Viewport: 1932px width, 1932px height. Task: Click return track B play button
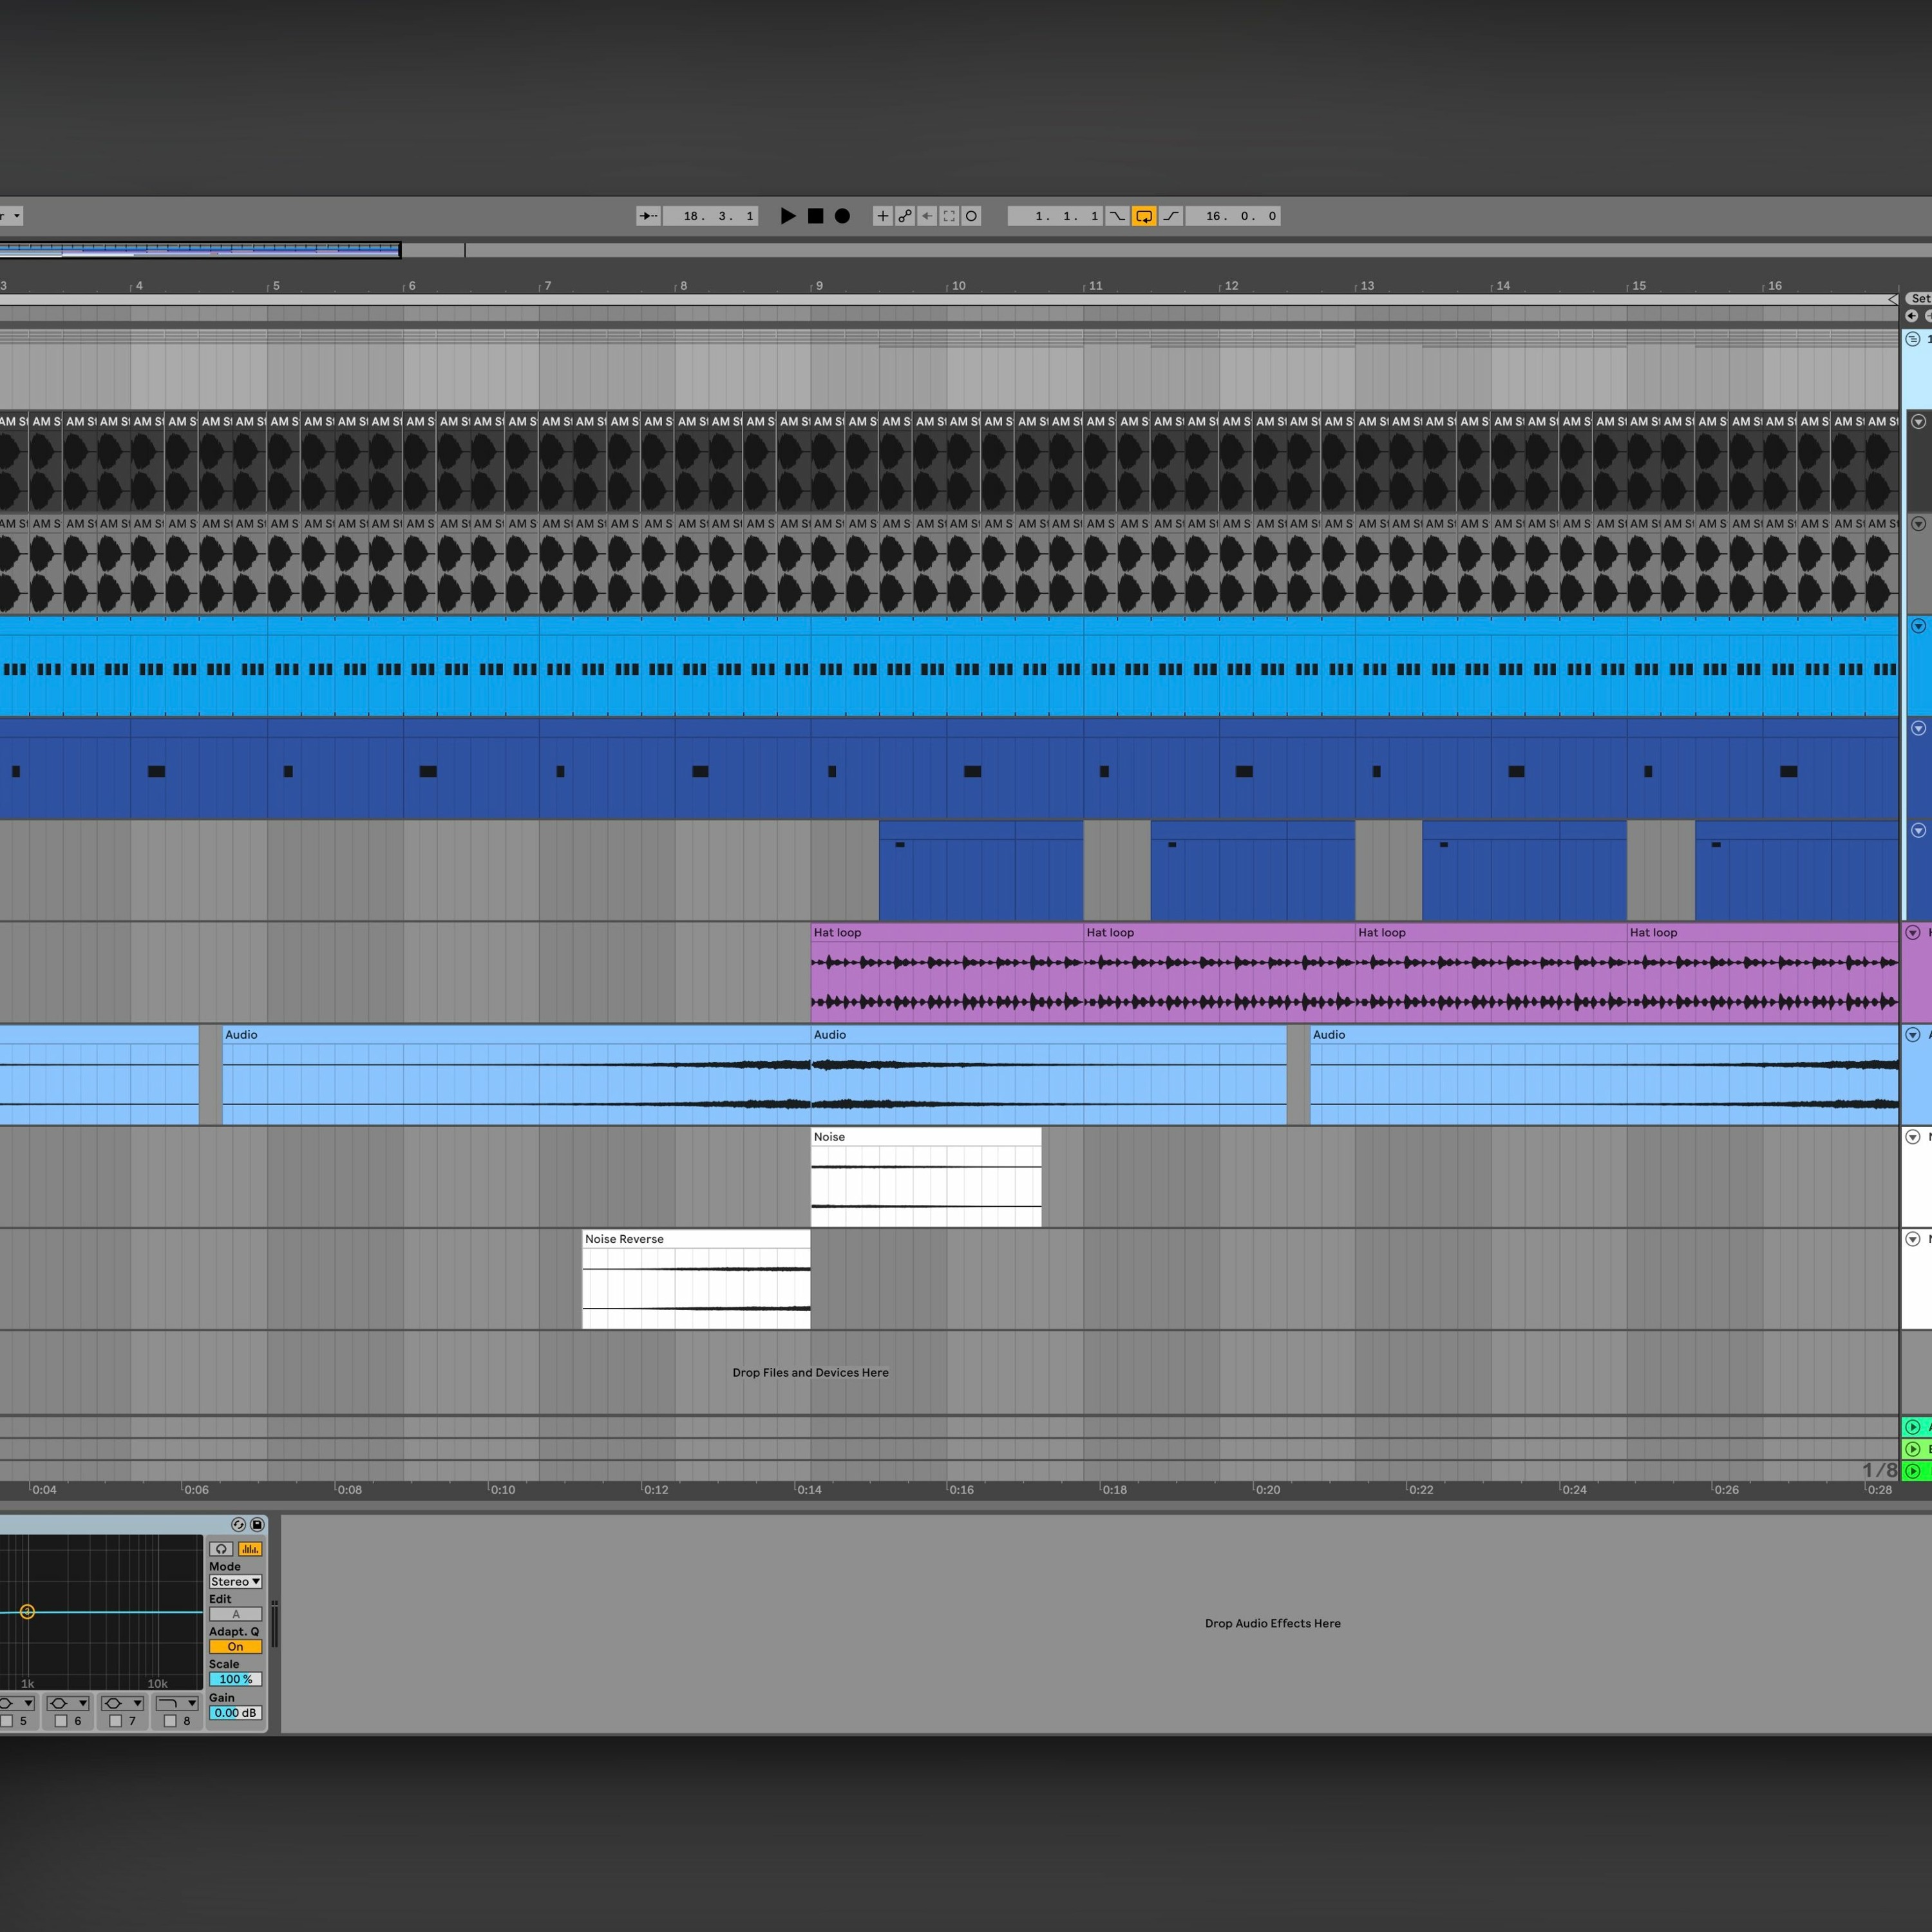pos(1913,1449)
